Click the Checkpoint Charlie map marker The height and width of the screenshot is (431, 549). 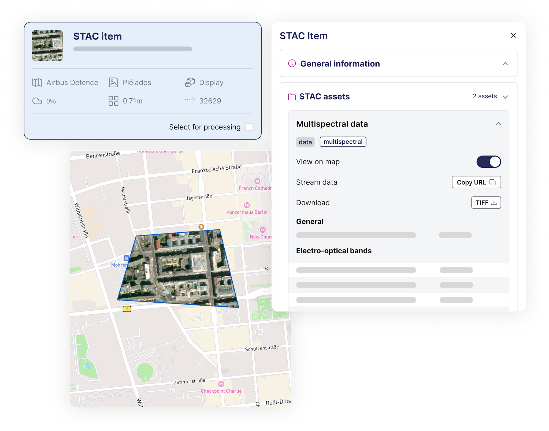click(221, 384)
